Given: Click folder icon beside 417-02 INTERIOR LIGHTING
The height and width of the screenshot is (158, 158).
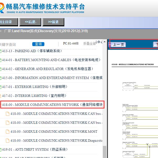Looking at the screenshot, I should [x=1, y=96].
